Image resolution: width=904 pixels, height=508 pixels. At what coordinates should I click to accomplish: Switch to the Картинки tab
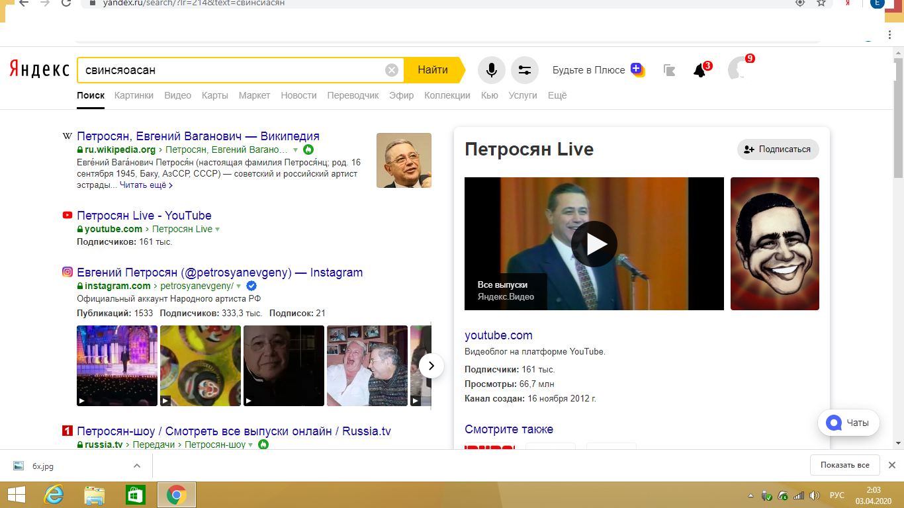point(134,95)
